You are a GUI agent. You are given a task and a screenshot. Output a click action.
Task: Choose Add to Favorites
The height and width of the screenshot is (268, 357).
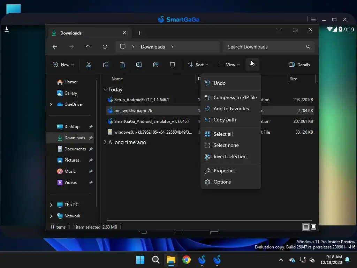(x=231, y=109)
